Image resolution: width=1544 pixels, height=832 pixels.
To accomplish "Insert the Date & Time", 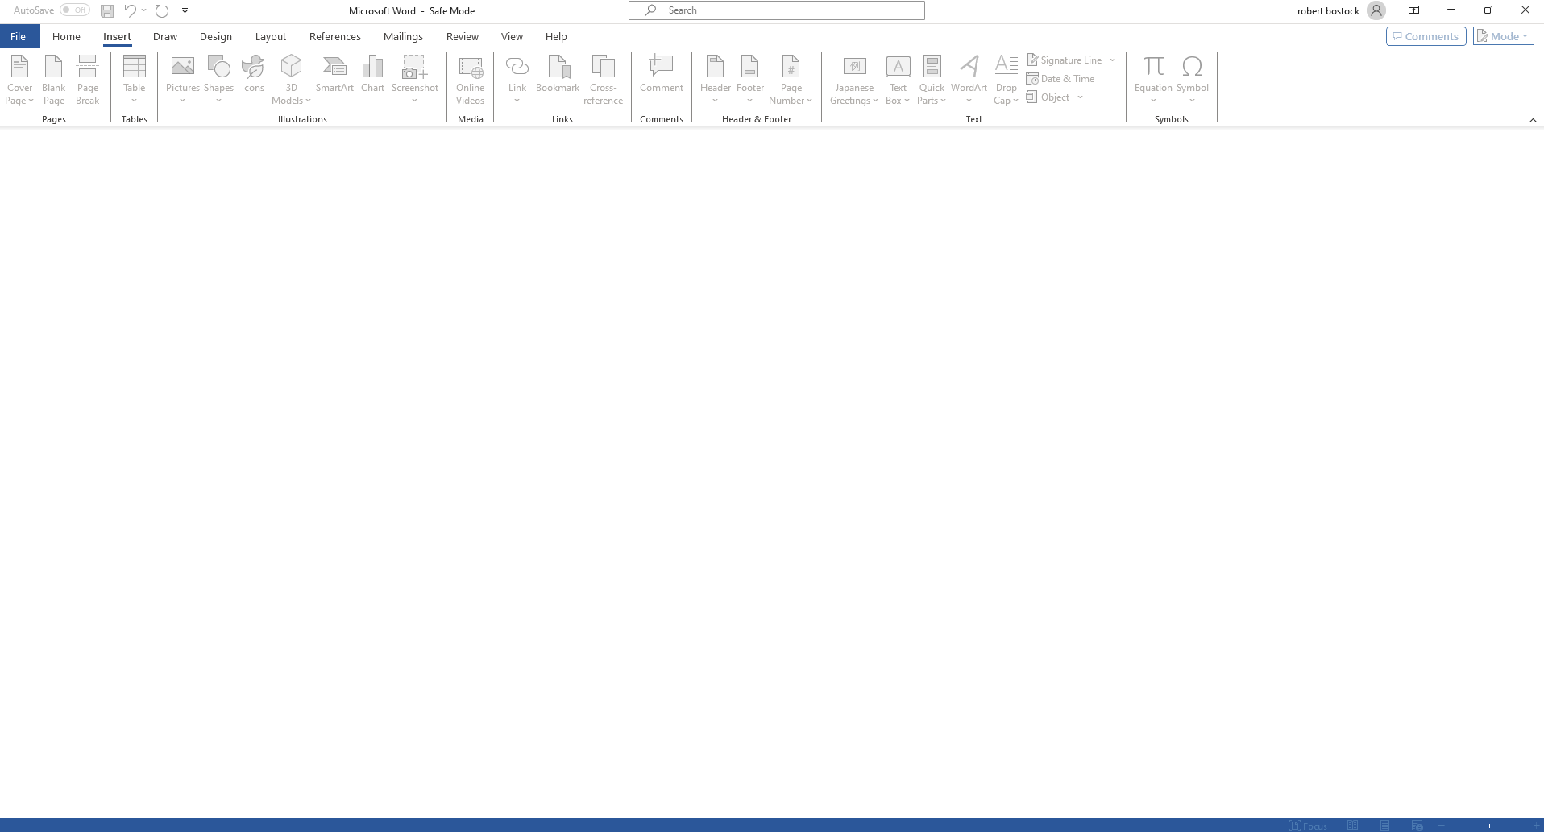I will click(1060, 78).
